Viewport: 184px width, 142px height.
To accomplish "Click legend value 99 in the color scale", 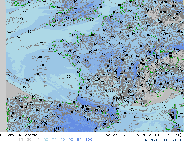I will point(79,140).
